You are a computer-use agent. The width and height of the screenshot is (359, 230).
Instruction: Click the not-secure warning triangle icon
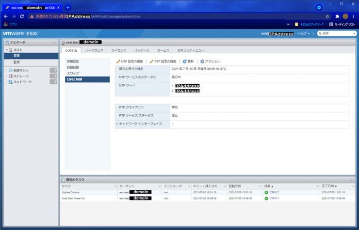point(32,16)
